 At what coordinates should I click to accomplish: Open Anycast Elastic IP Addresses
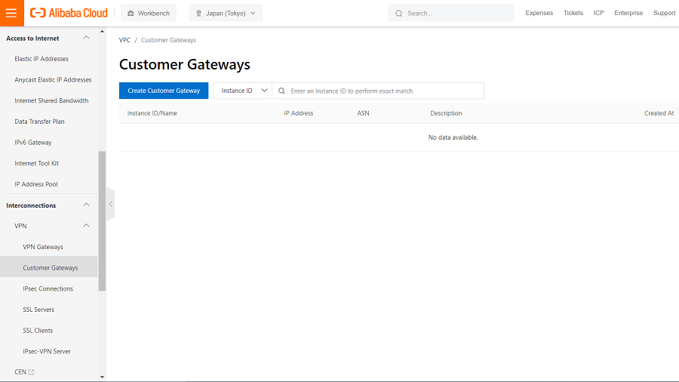(x=54, y=80)
